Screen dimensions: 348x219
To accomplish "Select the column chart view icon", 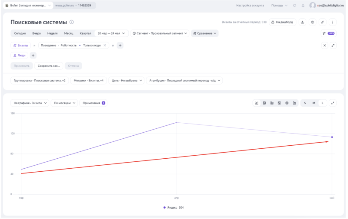I will [294, 103].
